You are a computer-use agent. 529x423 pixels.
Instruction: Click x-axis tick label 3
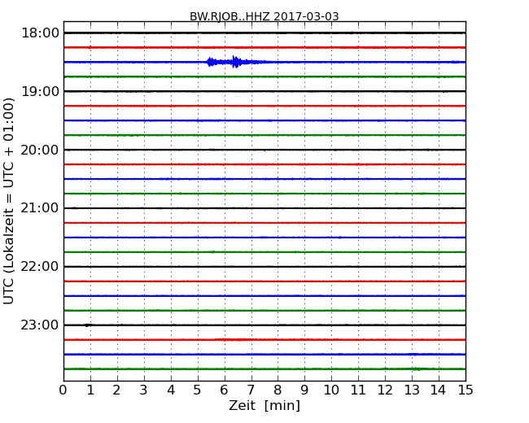click(x=144, y=390)
